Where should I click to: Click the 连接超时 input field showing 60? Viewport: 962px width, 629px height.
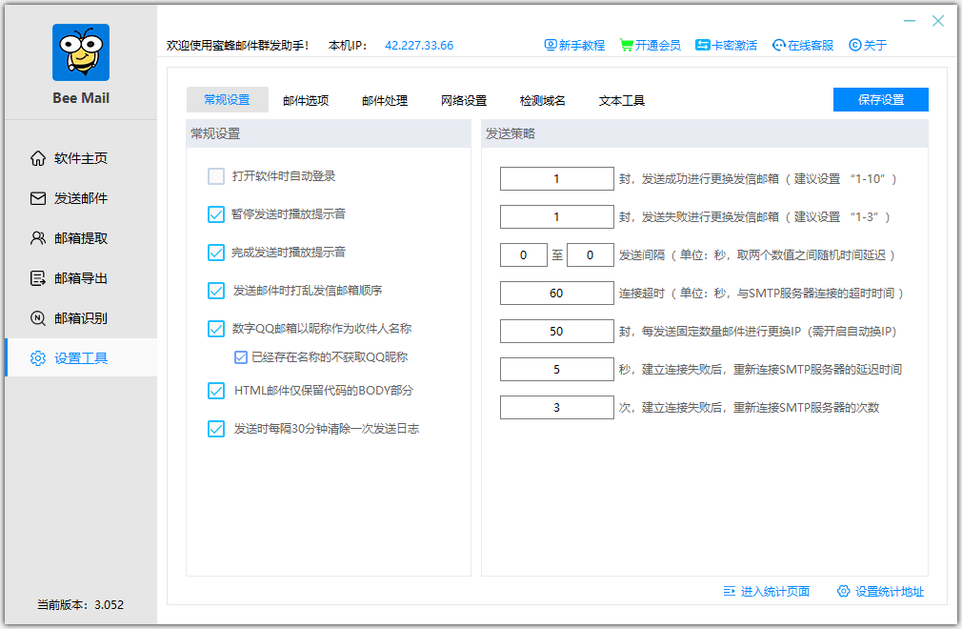point(556,294)
